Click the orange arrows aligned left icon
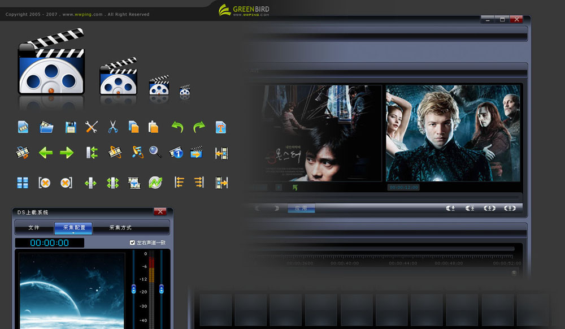Viewport: 565px width, 329px height. pyautogui.click(x=179, y=183)
